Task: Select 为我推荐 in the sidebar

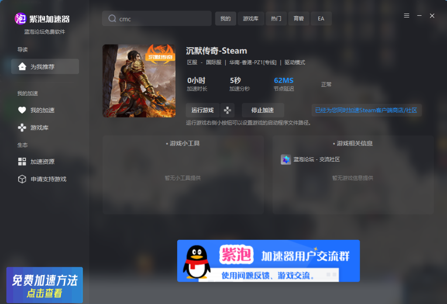Action: (x=45, y=66)
